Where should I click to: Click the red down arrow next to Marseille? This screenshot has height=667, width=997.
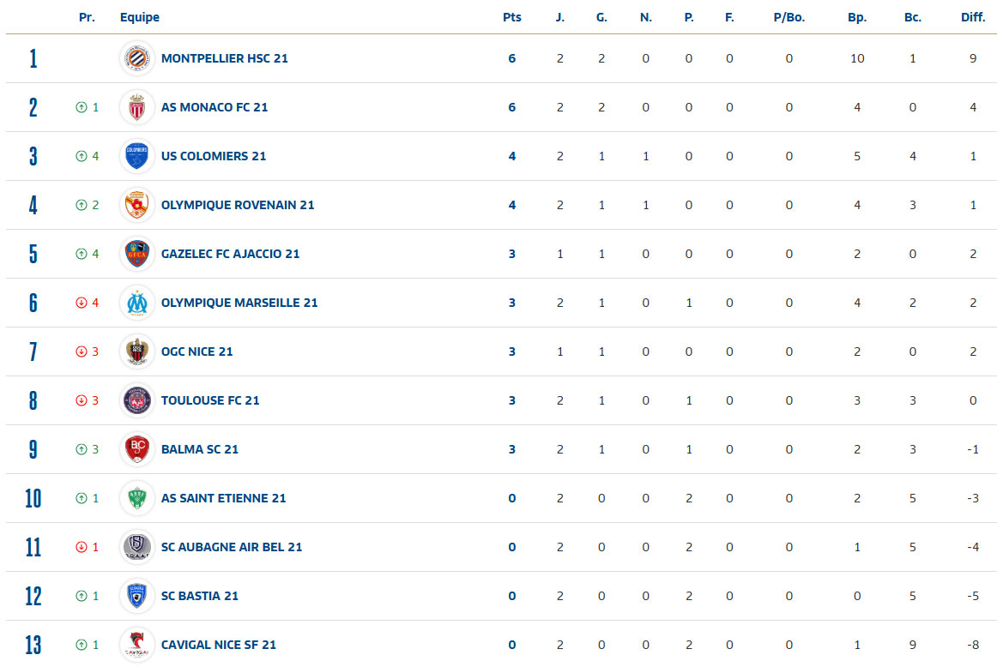(x=82, y=303)
